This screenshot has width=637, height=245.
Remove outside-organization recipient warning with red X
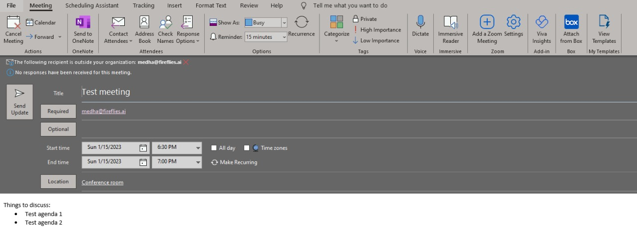[186, 62]
